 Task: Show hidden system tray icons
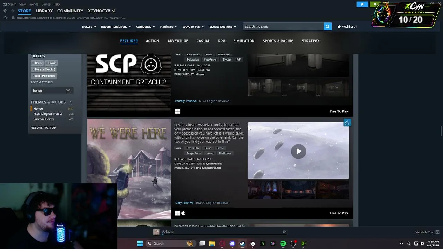click(401, 243)
